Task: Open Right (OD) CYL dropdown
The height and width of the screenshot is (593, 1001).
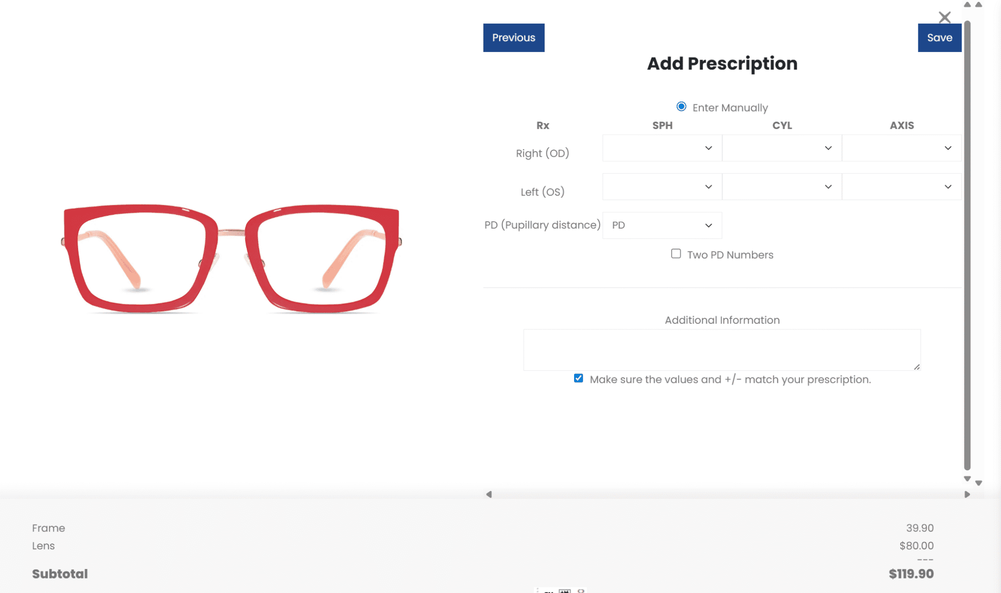Action: (782, 148)
